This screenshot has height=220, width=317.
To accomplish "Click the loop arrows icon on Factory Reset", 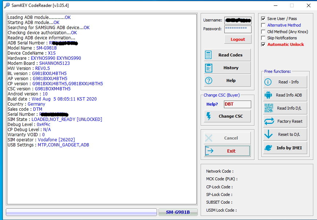I will click(x=269, y=121).
